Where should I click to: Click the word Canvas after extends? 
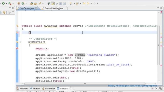point(78,26)
